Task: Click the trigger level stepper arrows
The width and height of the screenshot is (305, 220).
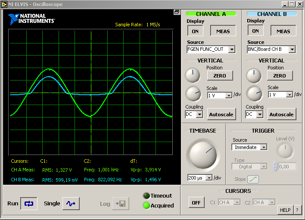Action: 275,166
